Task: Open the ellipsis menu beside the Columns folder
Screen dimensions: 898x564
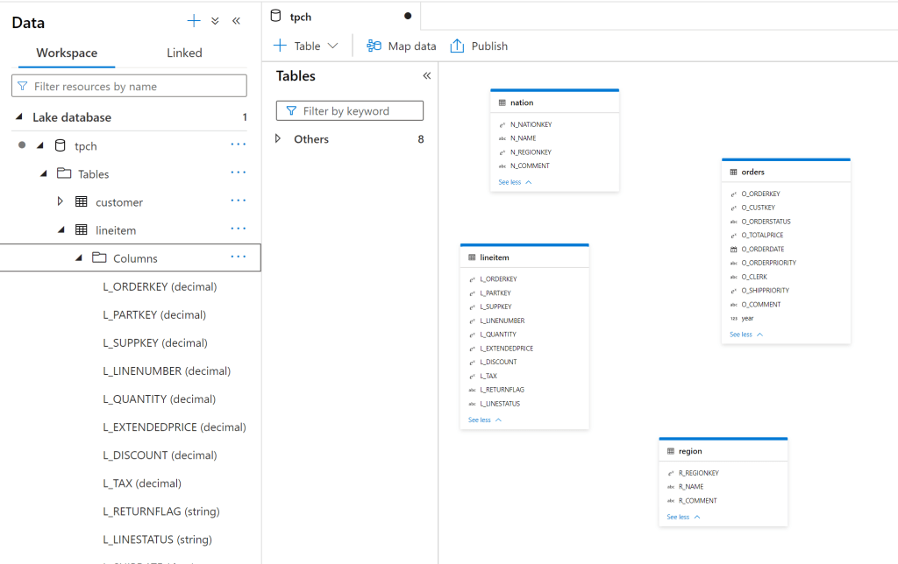Action: click(x=238, y=257)
